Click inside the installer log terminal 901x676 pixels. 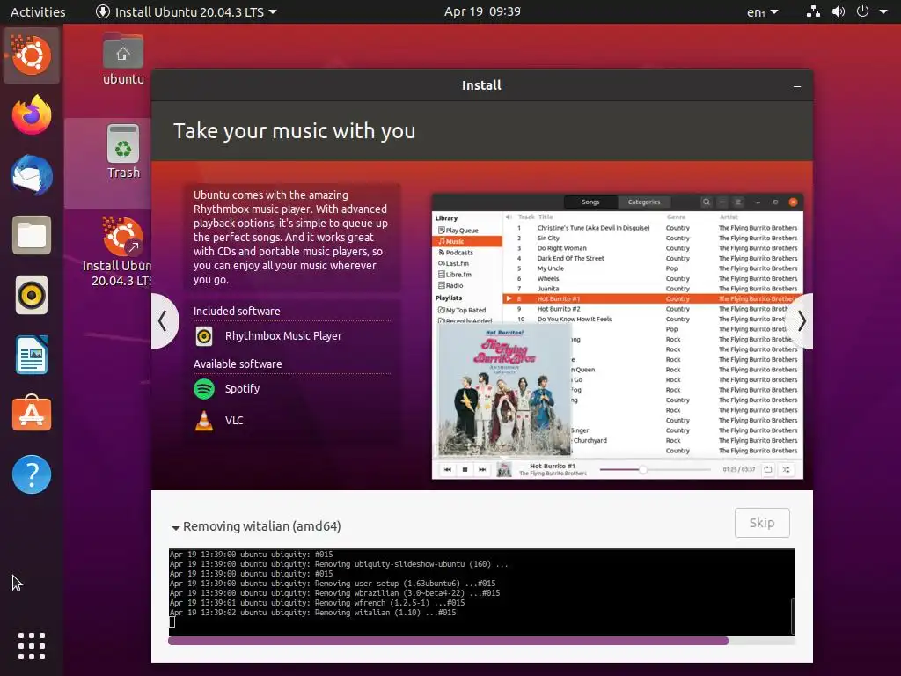(481, 592)
